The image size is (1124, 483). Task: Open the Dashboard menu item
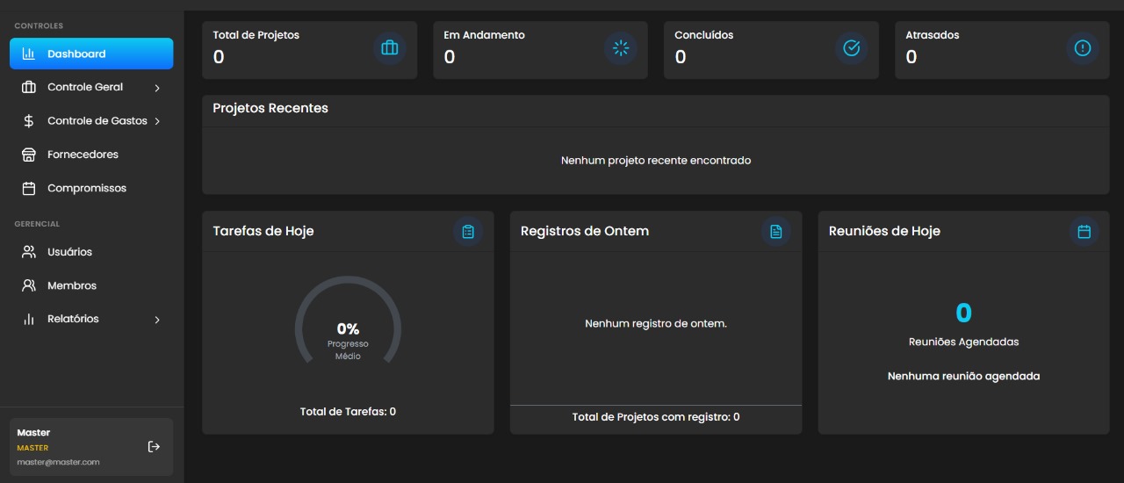click(x=91, y=54)
